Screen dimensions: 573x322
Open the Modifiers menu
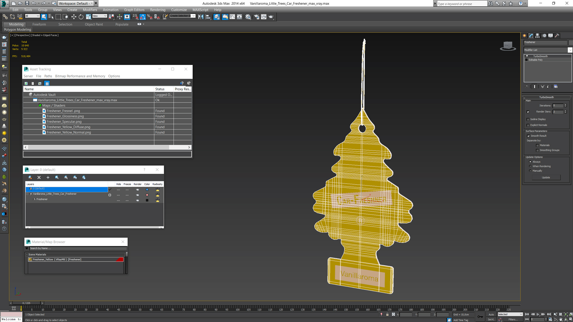(90, 10)
